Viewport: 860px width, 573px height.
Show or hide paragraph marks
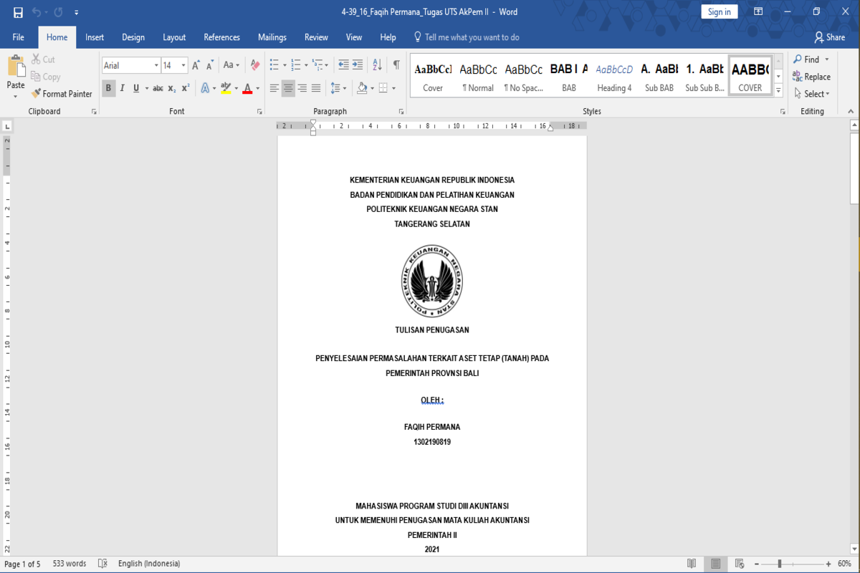tap(396, 65)
